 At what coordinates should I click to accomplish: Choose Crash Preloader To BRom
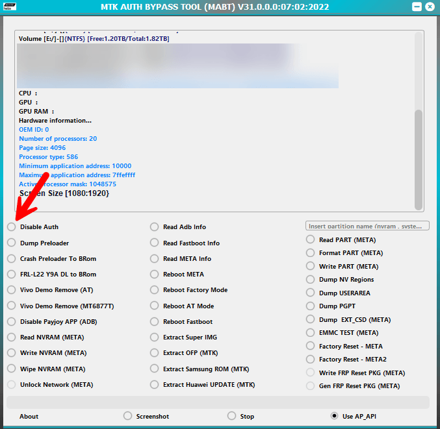pos(12,258)
